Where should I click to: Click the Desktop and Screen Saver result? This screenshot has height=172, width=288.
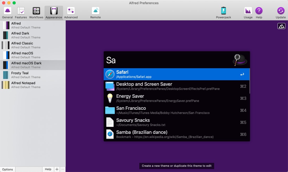[177, 86]
